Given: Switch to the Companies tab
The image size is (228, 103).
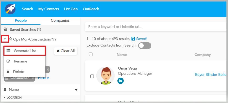Looking at the screenshot, I should click(x=60, y=21).
